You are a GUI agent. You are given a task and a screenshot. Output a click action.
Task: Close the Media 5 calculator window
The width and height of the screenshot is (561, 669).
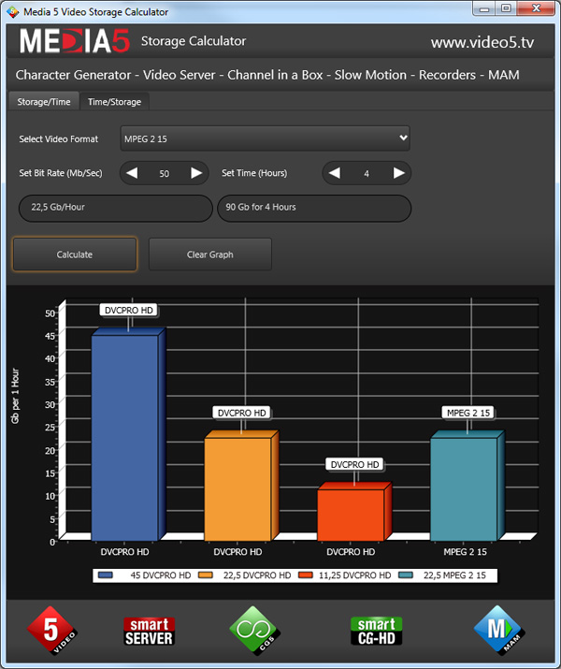[x=537, y=8]
